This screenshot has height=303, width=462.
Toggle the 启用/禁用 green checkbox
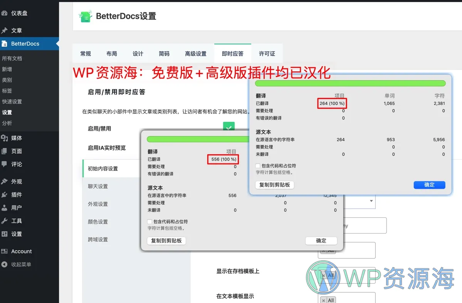pyautogui.click(x=228, y=127)
